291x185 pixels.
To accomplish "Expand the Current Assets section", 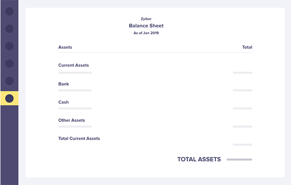I will [x=74, y=65].
